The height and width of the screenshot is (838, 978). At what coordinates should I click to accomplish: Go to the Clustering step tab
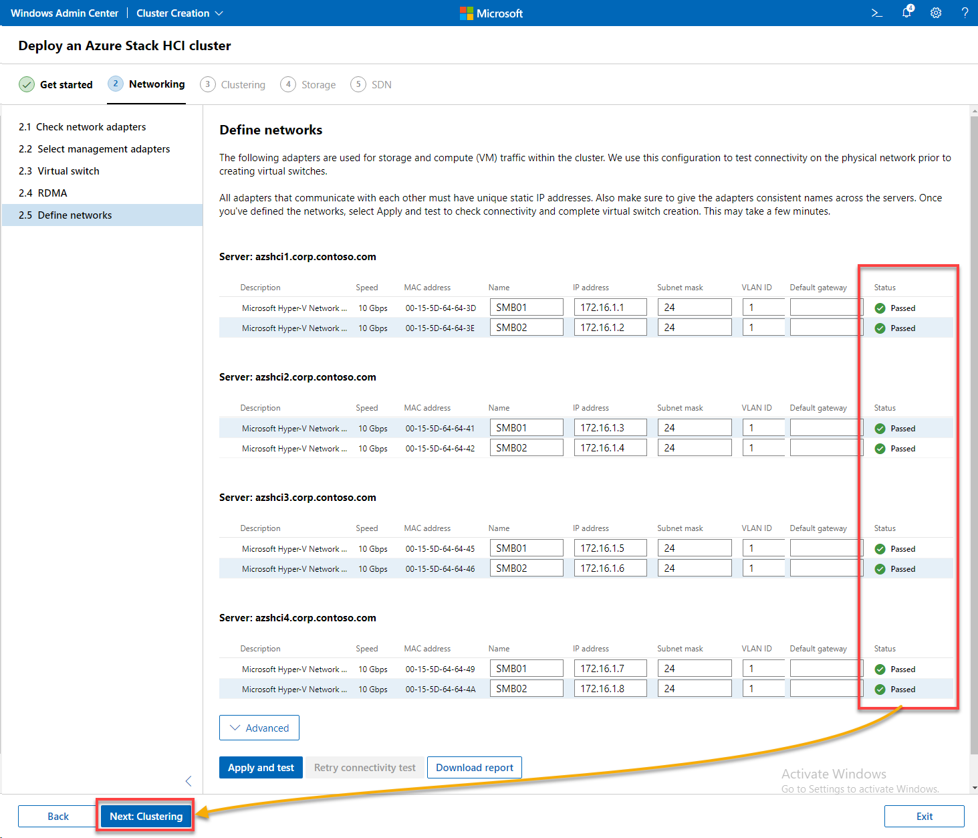(x=233, y=85)
